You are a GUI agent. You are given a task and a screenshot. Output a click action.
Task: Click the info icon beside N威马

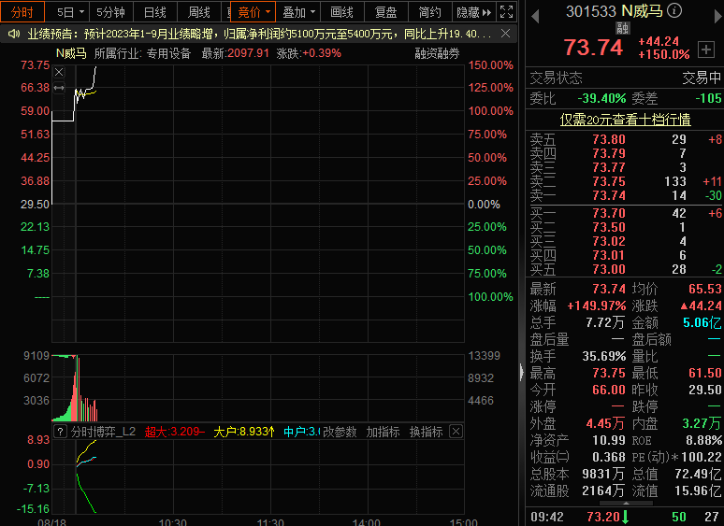click(674, 10)
